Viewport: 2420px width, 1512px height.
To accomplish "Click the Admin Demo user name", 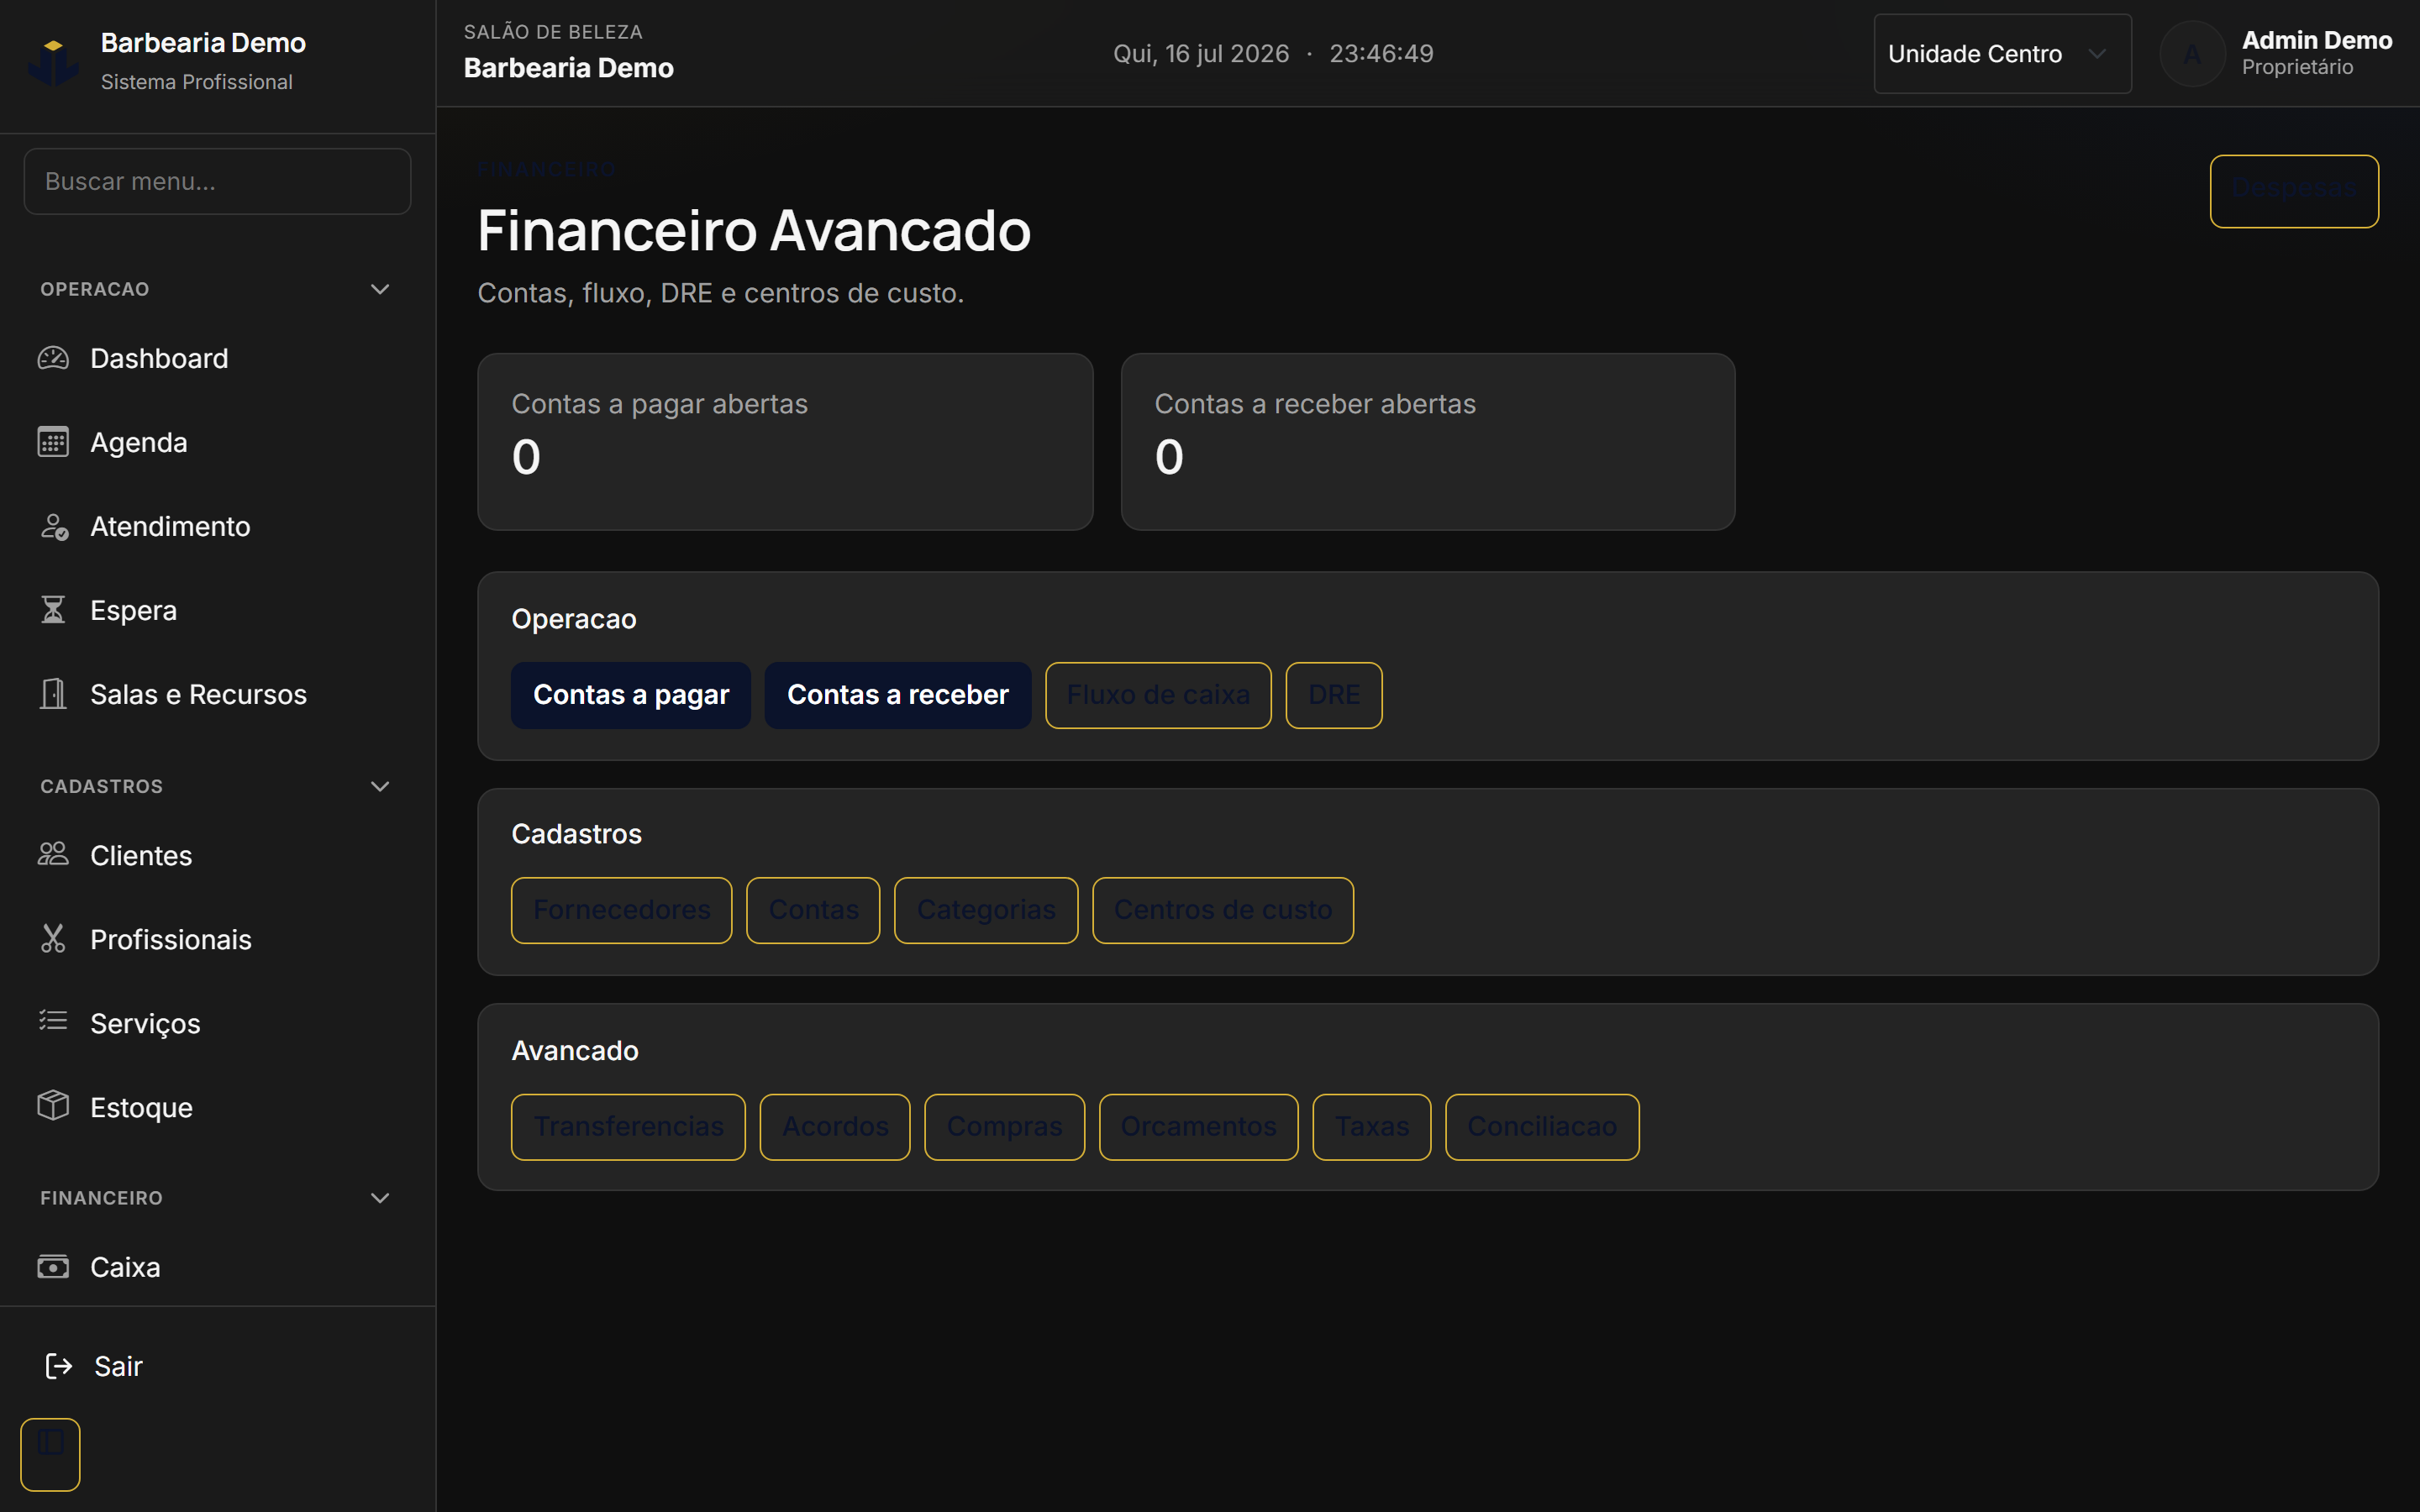I will click(2317, 40).
